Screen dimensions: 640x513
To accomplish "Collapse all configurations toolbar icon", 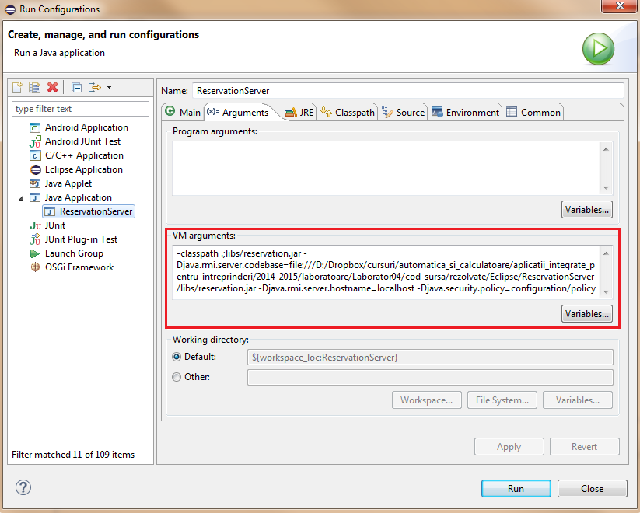I will (76, 87).
